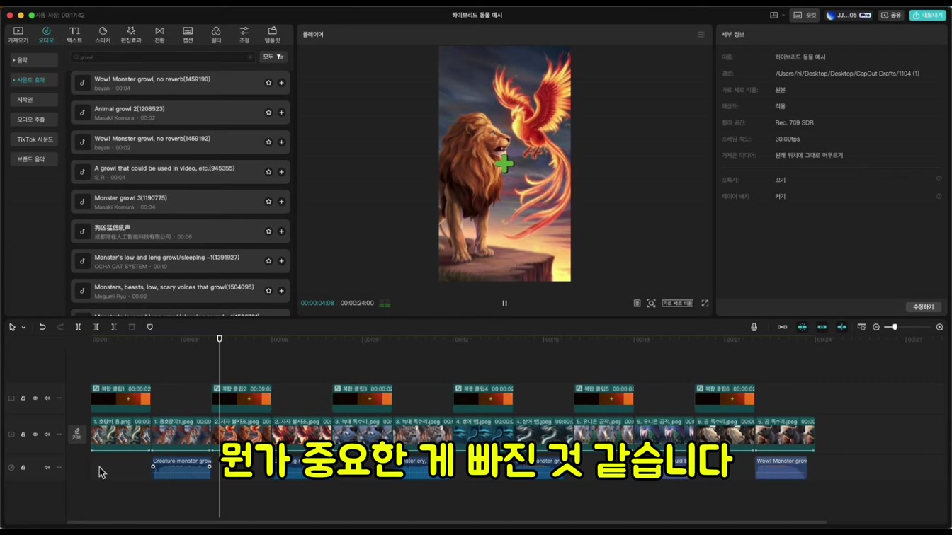952x535 pixels.
Task: Click the 내보내기 export button
Action: point(928,15)
